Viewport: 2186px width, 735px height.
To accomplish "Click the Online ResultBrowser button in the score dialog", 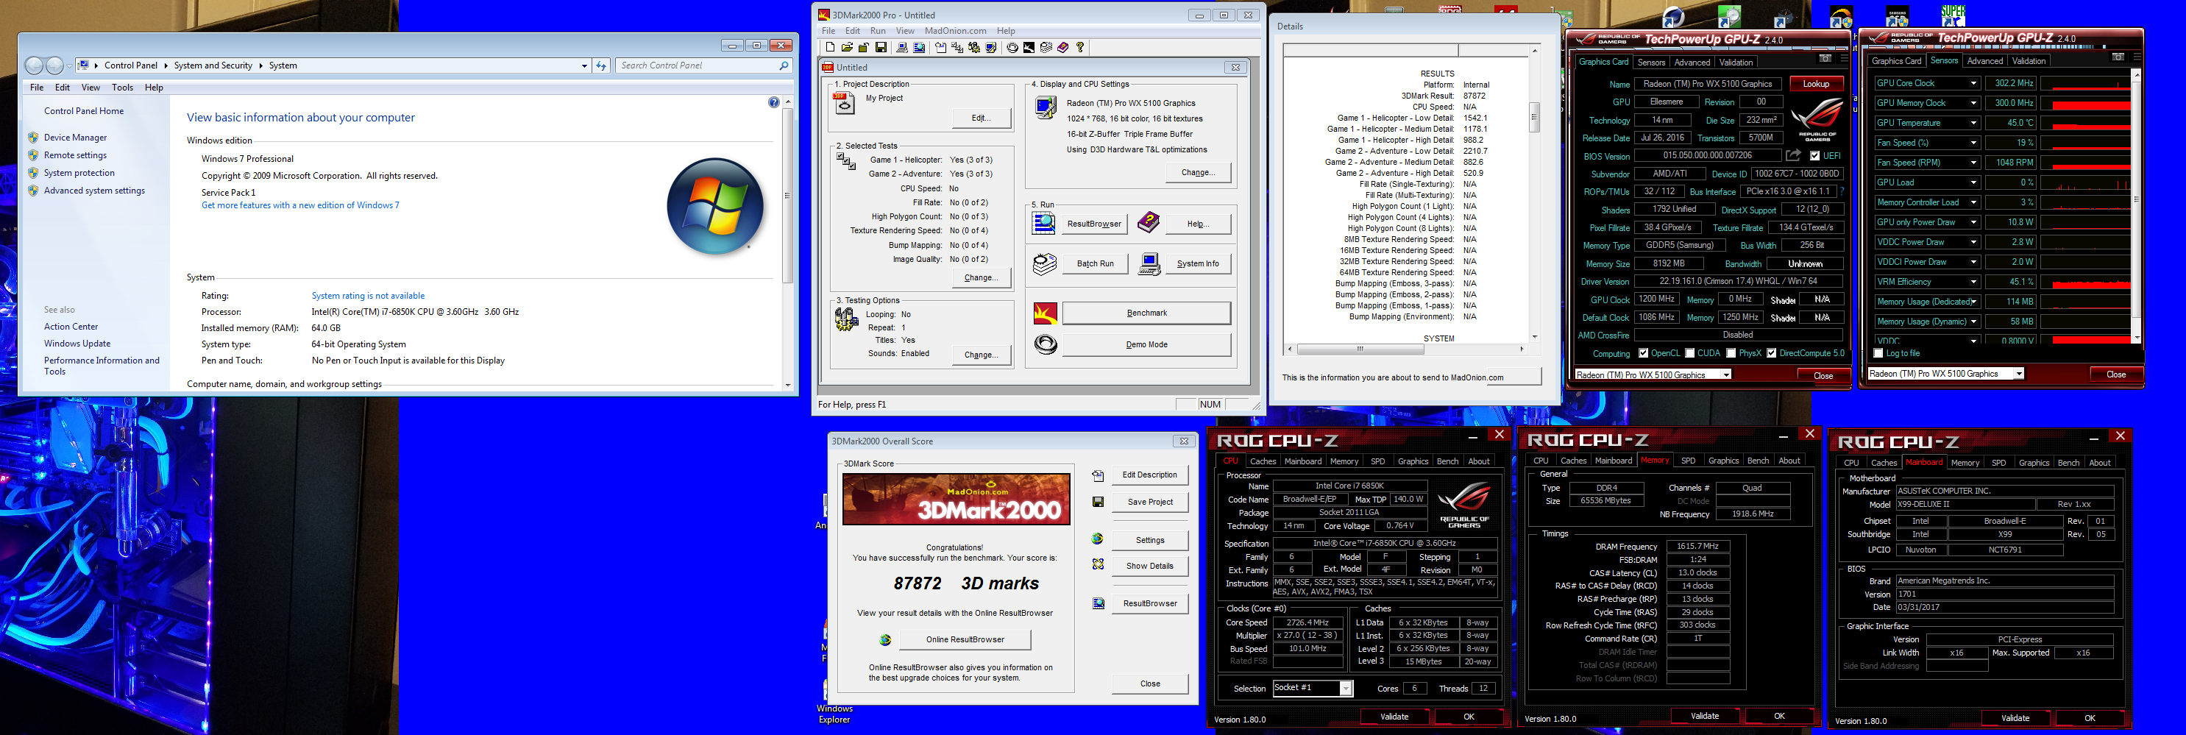I will (x=965, y=639).
